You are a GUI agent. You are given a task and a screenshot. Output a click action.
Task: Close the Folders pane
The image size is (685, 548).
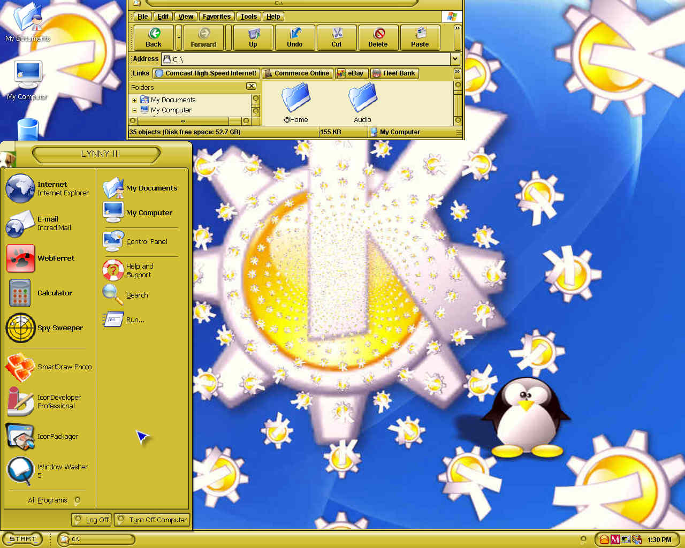[x=251, y=86]
